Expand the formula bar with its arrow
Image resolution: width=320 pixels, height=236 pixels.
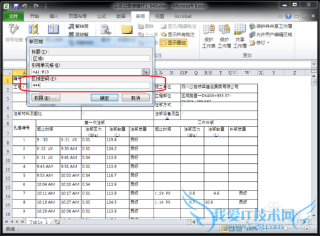314,64
